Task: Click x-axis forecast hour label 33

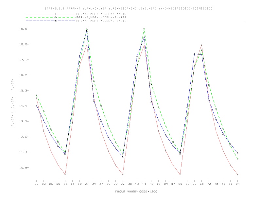Action: (115, 184)
